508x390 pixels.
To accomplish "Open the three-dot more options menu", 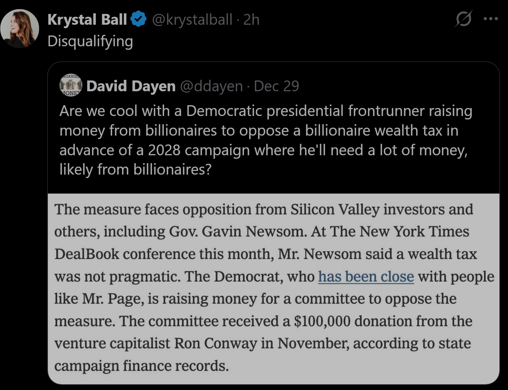I will pyautogui.click(x=491, y=19).
